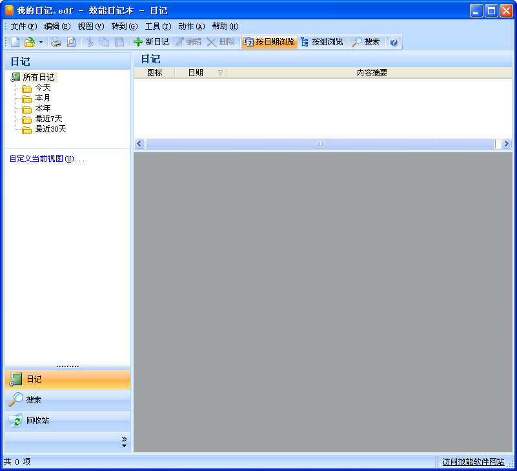Click the new file icon in toolbar
517x471 pixels.
point(15,42)
